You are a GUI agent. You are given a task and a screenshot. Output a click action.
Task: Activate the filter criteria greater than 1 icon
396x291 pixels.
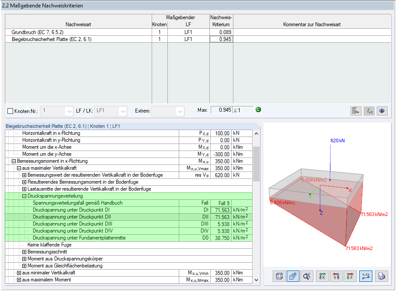click(x=368, y=111)
